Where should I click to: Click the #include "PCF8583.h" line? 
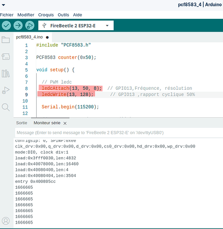click(x=64, y=45)
